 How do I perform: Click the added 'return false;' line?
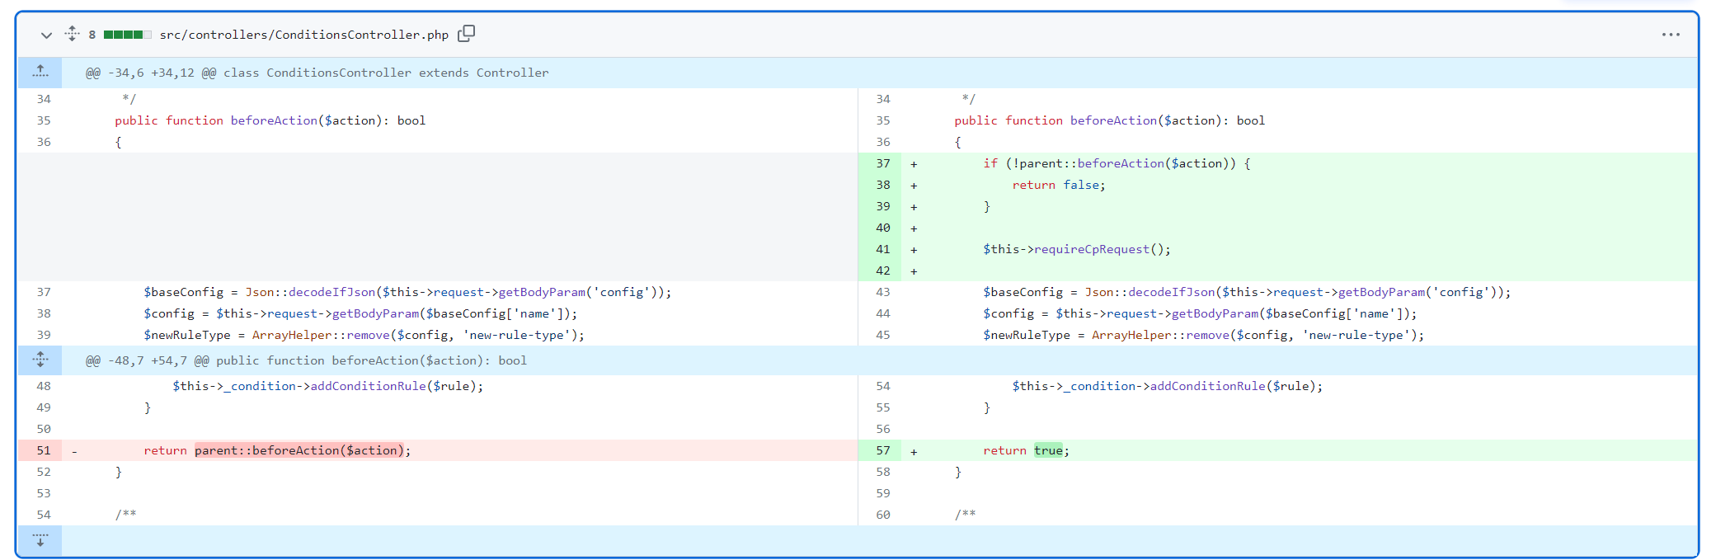click(x=1059, y=185)
